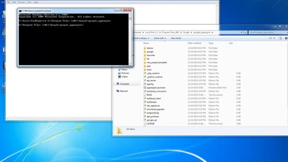Click Program Files (x86) in breadcrumb
The width and height of the screenshot is (288, 162).
coord(171,32)
